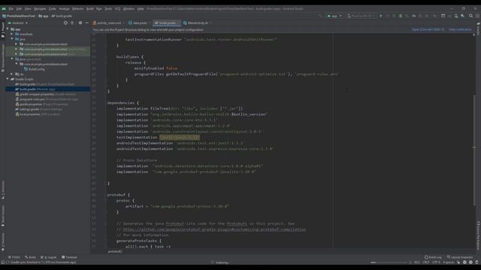481x270 pixels.
Task: Open the TODO tool window
Action: (x=14, y=257)
